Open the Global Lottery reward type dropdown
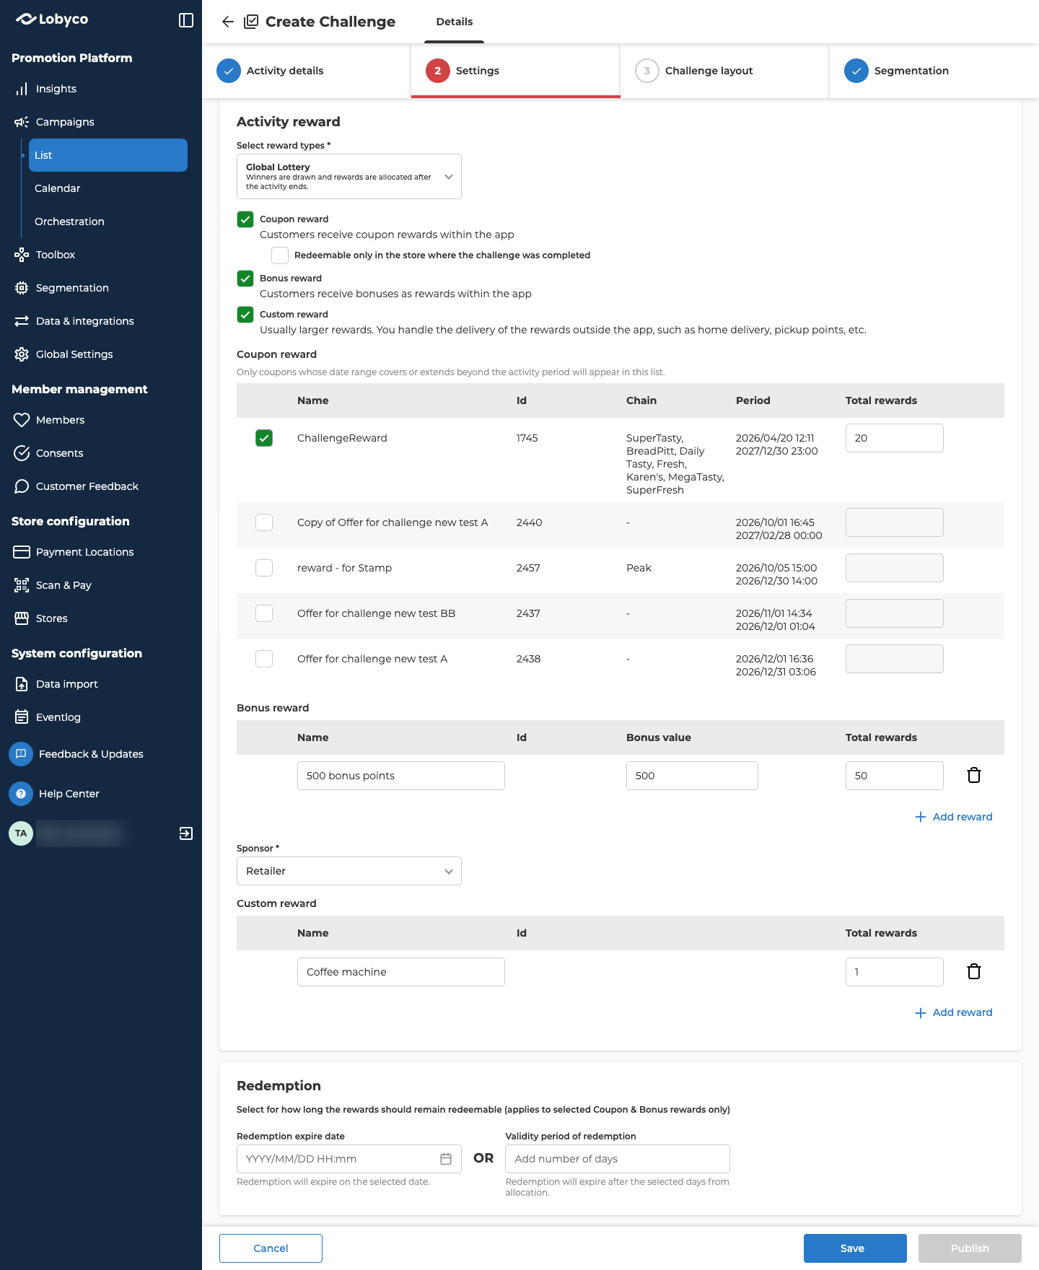This screenshot has width=1039, height=1270. [x=349, y=176]
